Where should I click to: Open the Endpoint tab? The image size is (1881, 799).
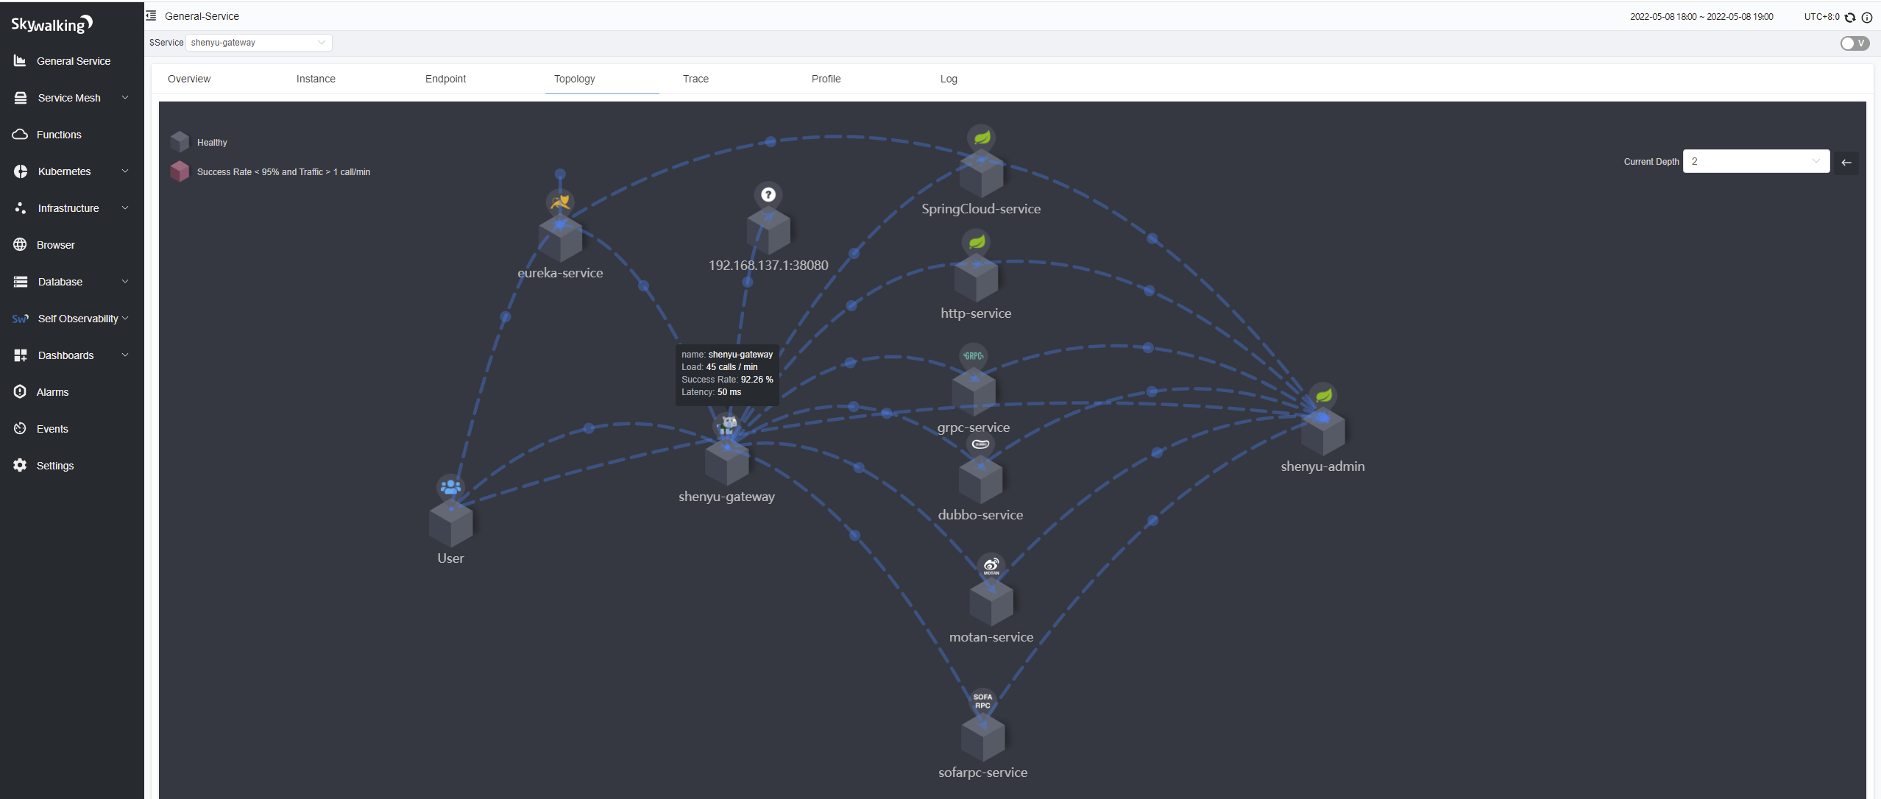point(445,79)
